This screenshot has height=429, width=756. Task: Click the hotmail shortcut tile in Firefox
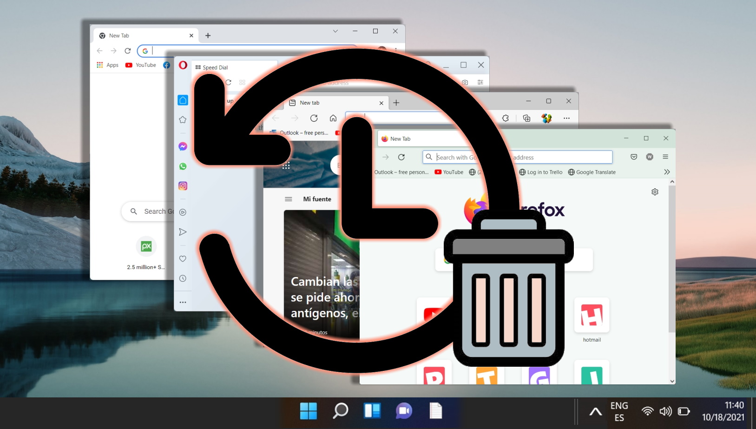coord(592,316)
